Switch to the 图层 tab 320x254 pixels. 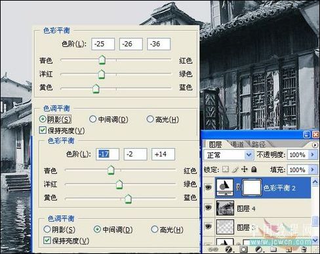216,145
